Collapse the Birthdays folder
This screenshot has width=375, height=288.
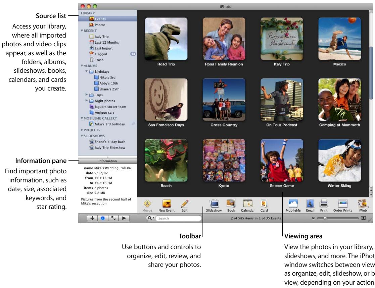(x=87, y=71)
